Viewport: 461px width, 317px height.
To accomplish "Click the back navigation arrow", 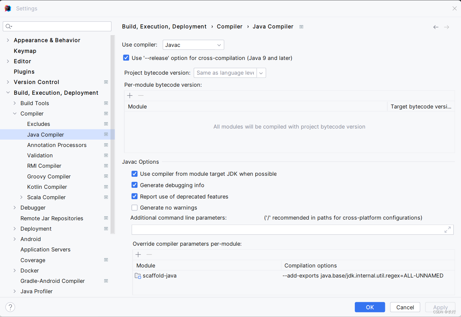I will [x=436, y=27].
